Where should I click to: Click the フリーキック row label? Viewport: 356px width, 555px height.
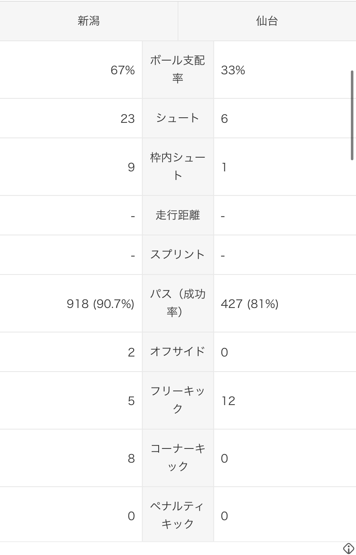click(x=178, y=400)
